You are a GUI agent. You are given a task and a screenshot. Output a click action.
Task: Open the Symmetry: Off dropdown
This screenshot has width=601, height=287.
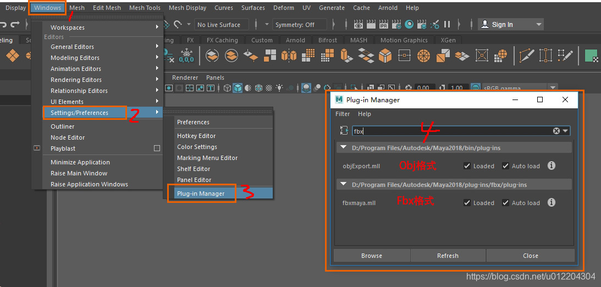click(299, 25)
